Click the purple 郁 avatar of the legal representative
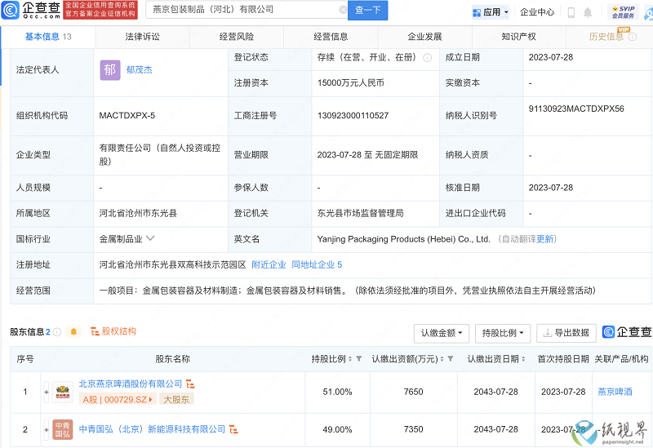653x448 pixels. coord(110,70)
